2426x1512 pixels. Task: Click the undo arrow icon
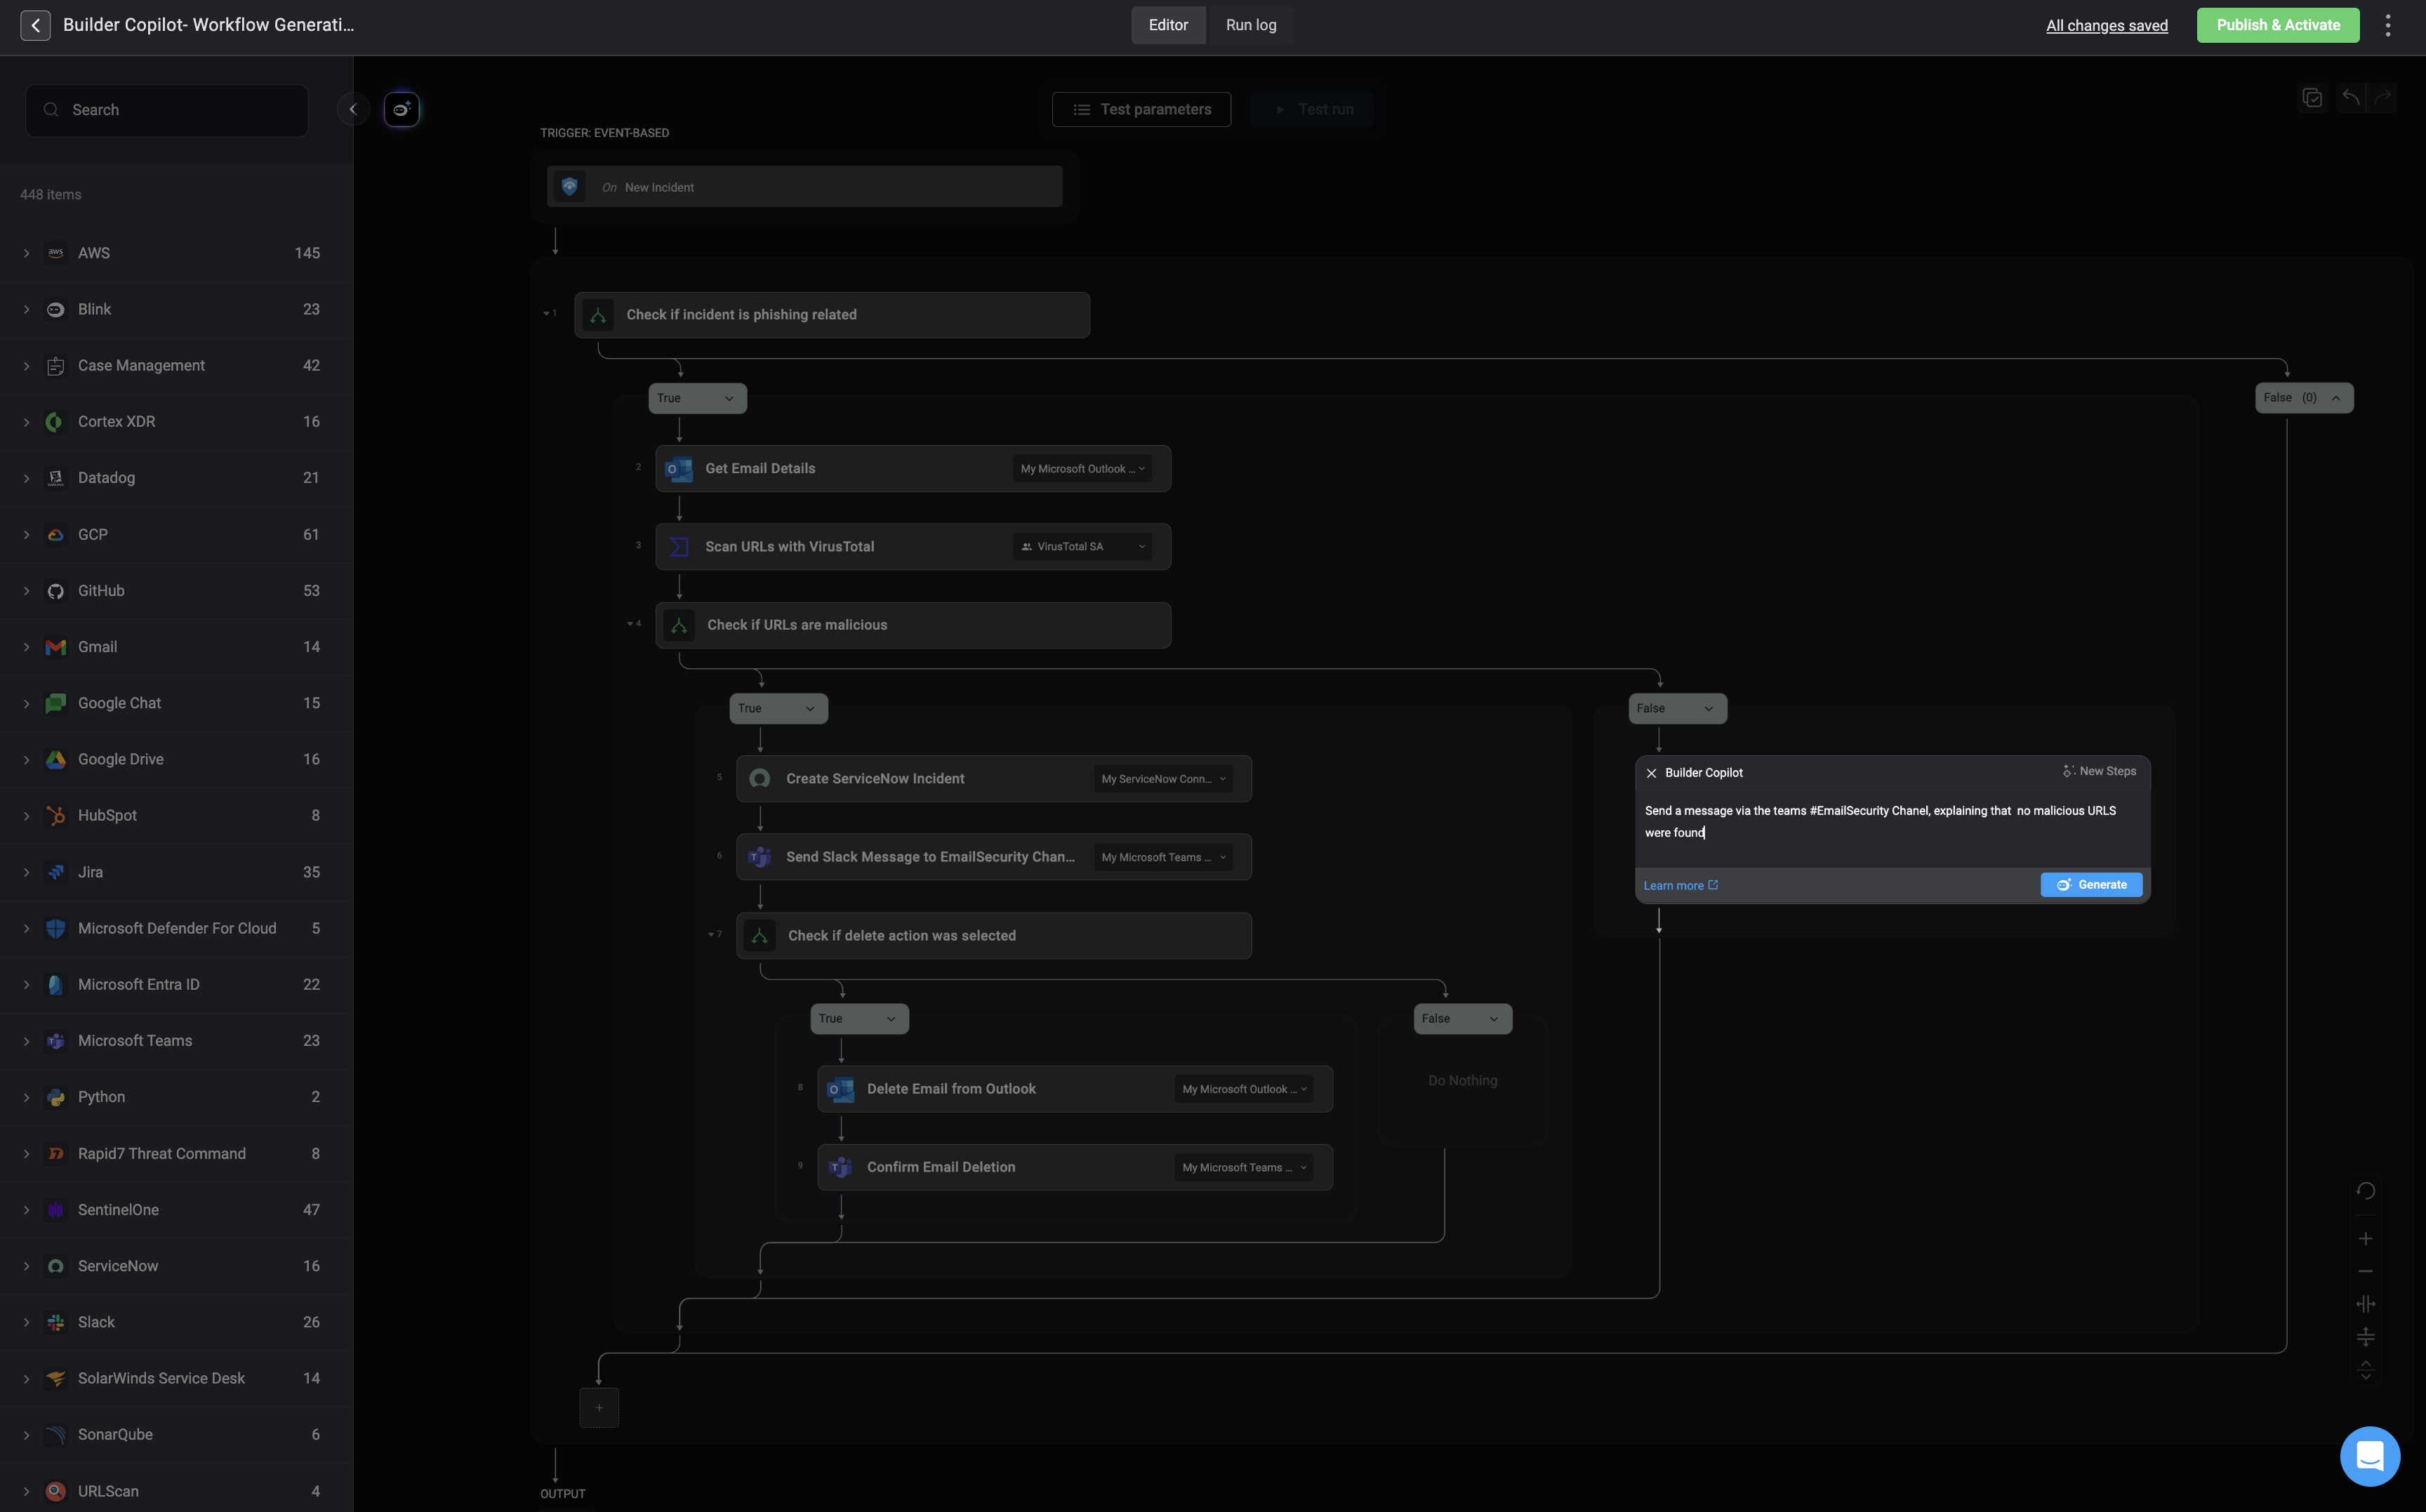coord(2350,98)
